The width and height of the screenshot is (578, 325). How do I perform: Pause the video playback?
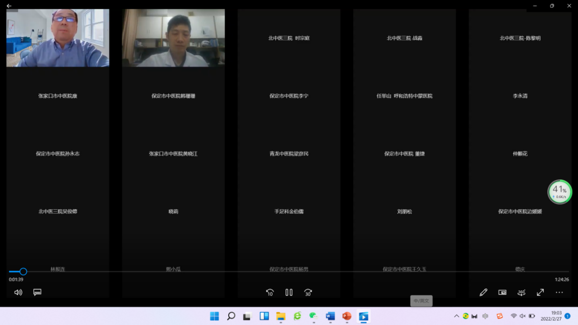pyautogui.click(x=289, y=292)
